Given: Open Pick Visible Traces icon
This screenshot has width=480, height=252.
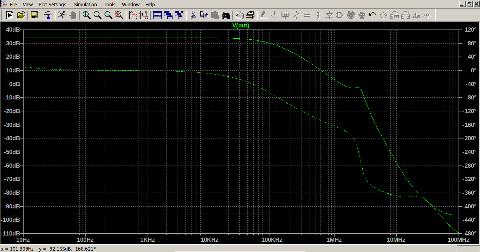Looking at the screenshot, I should [133, 15].
